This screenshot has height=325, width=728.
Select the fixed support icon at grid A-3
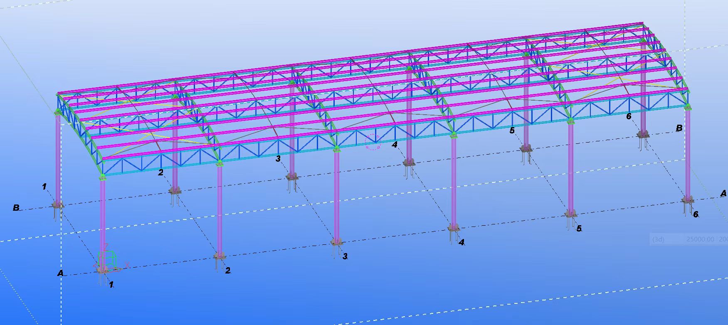pyautogui.click(x=337, y=243)
